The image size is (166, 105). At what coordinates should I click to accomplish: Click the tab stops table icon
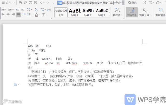(49, 10)
